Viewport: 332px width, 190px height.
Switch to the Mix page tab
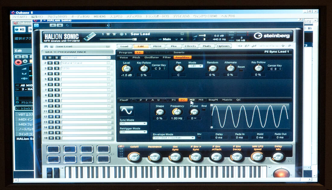click(x=174, y=46)
